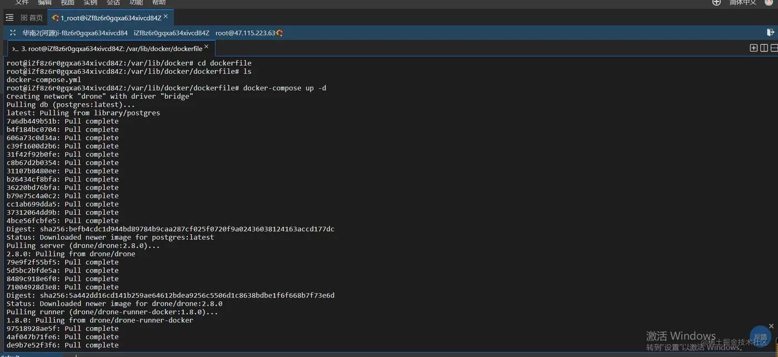Click the blue 反馈 feedback bubble
Screen dimensions: 778x357
760,336
